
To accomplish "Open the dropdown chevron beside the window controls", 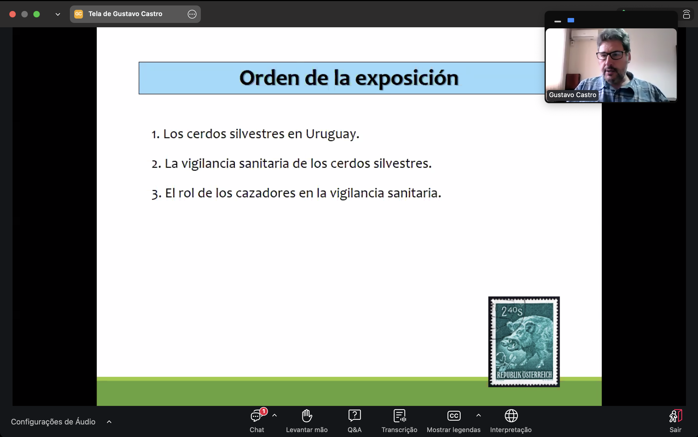I will pyautogui.click(x=58, y=14).
